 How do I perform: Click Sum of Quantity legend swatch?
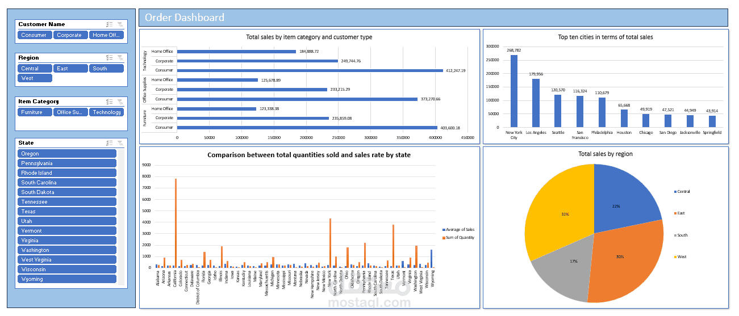tap(444, 238)
